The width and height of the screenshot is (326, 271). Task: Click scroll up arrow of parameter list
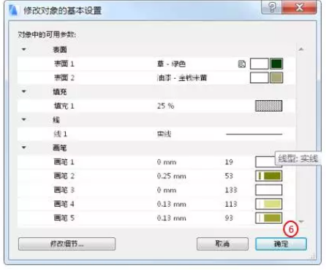tap(301, 50)
